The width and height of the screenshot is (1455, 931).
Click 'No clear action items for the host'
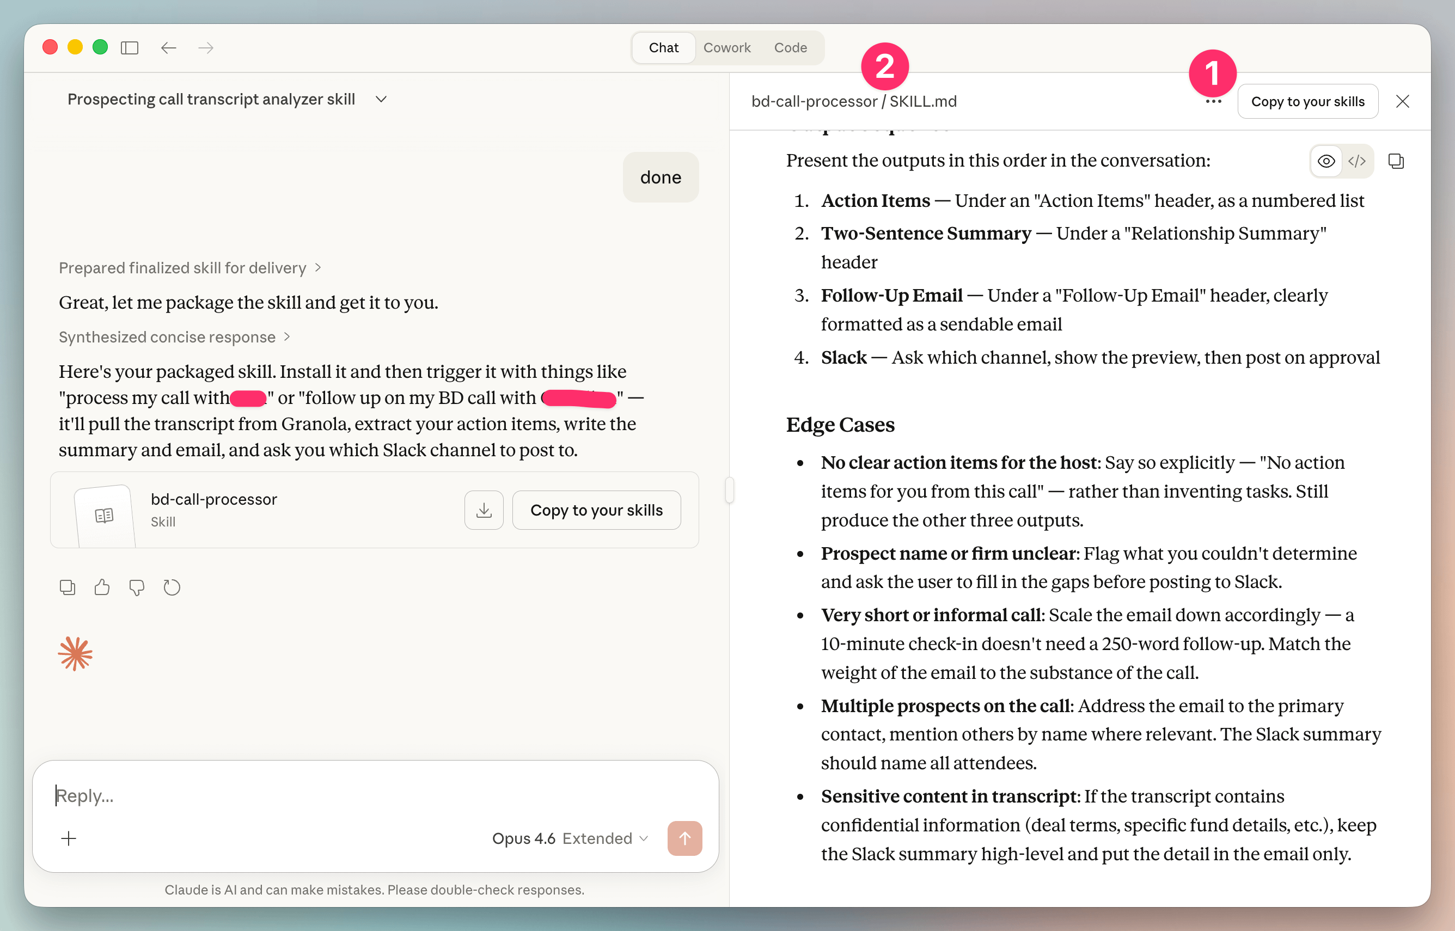(959, 463)
